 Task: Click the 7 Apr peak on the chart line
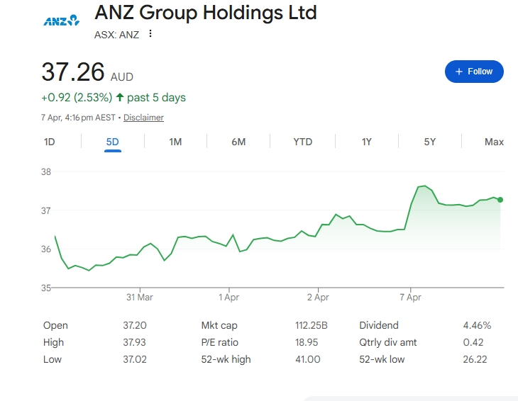coord(425,186)
